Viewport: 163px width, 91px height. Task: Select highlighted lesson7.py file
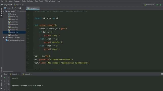(x=14, y=32)
